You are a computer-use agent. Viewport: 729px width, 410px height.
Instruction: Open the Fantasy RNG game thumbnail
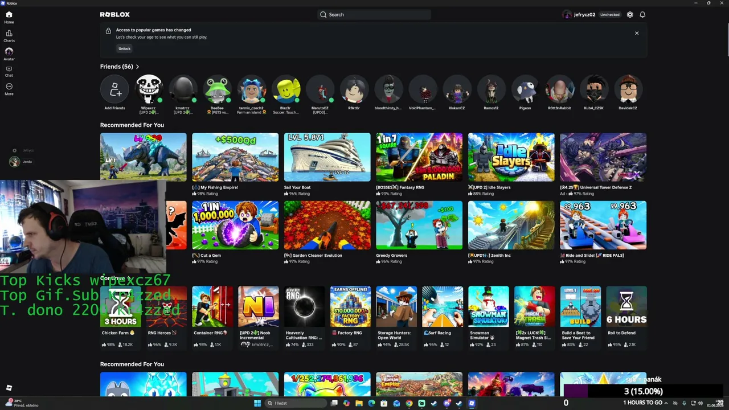[x=419, y=157]
